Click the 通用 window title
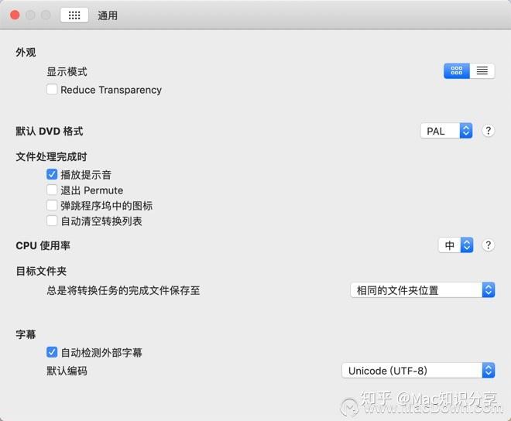 coord(108,15)
